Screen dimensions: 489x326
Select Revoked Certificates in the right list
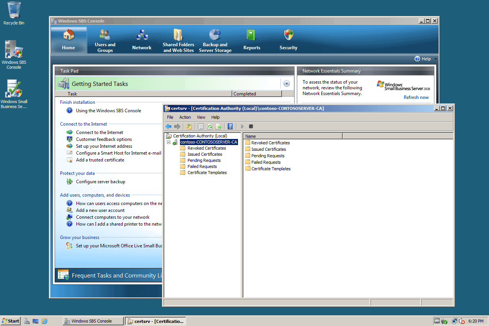[270, 143]
